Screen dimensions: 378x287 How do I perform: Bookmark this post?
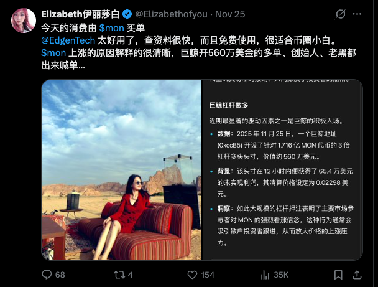[x=338, y=275]
